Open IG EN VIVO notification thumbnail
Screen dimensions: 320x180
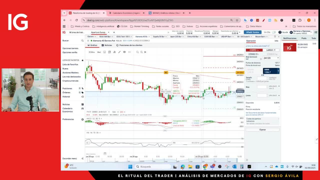point(289,47)
